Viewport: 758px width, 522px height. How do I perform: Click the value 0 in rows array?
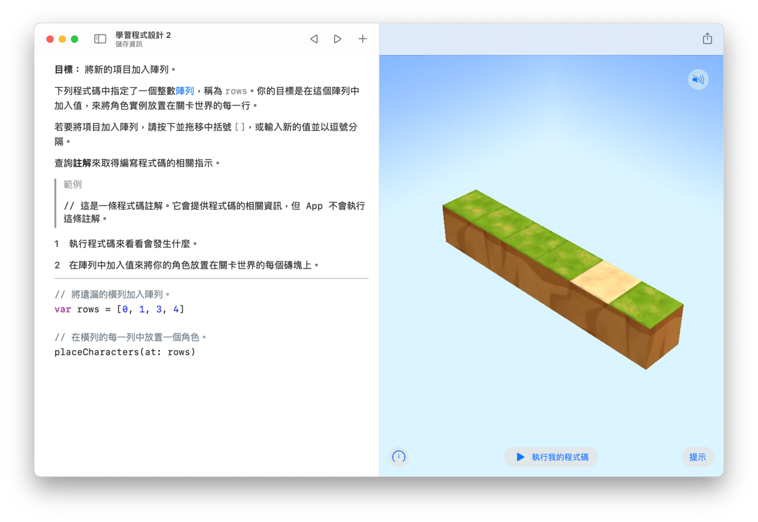click(x=125, y=309)
